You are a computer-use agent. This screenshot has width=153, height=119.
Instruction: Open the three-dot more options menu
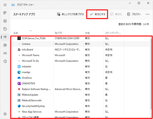(x=147, y=14)
